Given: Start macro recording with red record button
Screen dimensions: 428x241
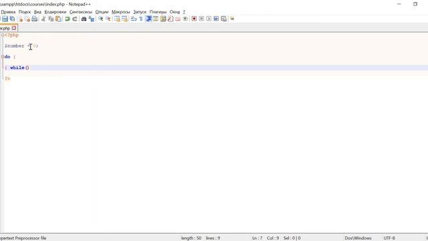Looking at the screenshot, I should pyautogui.click(x=194, y=19).
